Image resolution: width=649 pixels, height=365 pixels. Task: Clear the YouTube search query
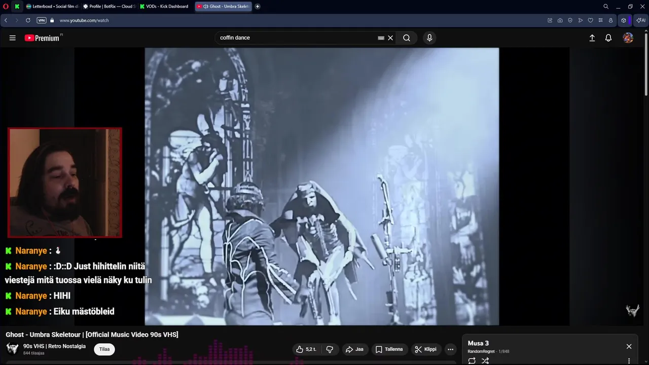(390, 38)
